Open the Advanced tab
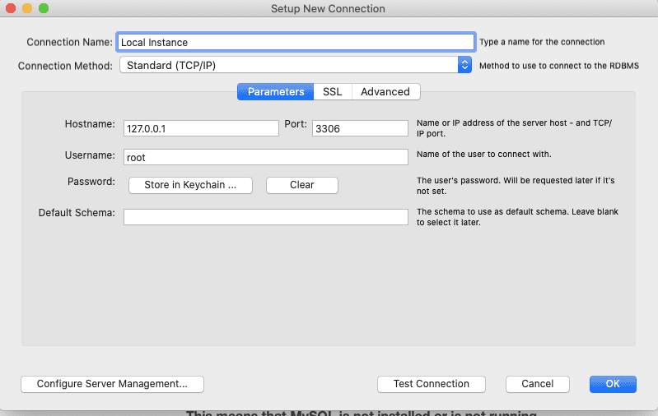This screenshot has height=416, width=658. [385, 92]
